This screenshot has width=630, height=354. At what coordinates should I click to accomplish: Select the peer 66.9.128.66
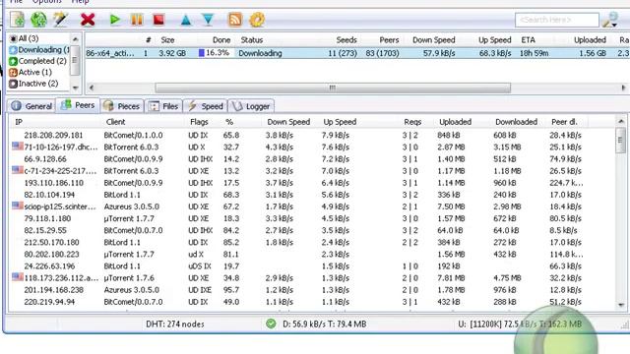click(x=45, y=159)
